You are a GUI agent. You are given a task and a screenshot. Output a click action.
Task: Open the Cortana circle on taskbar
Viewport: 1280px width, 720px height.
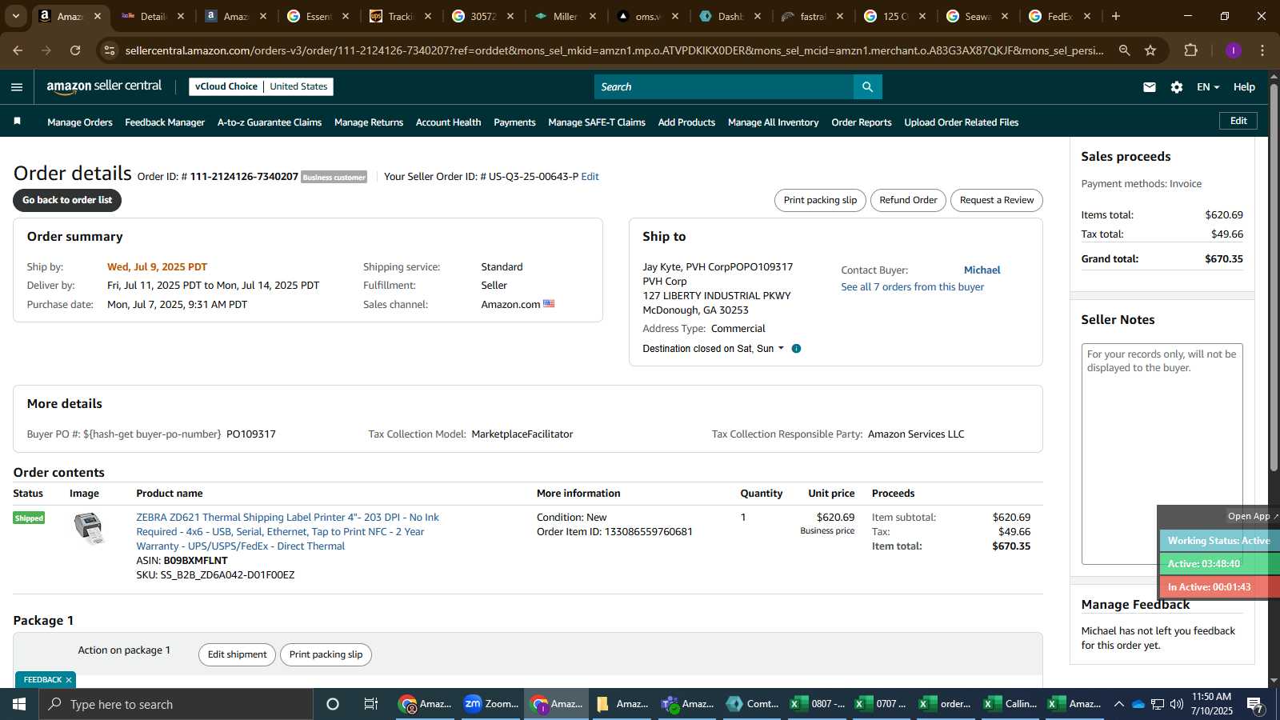[x=333, y=704]
